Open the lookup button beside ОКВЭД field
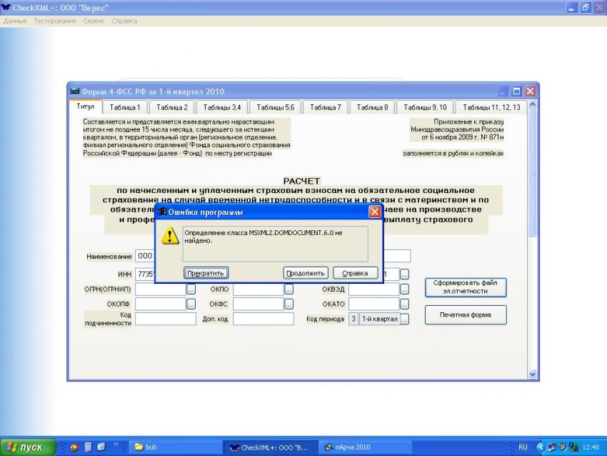 pyautogui.click(x=404, y=289)
